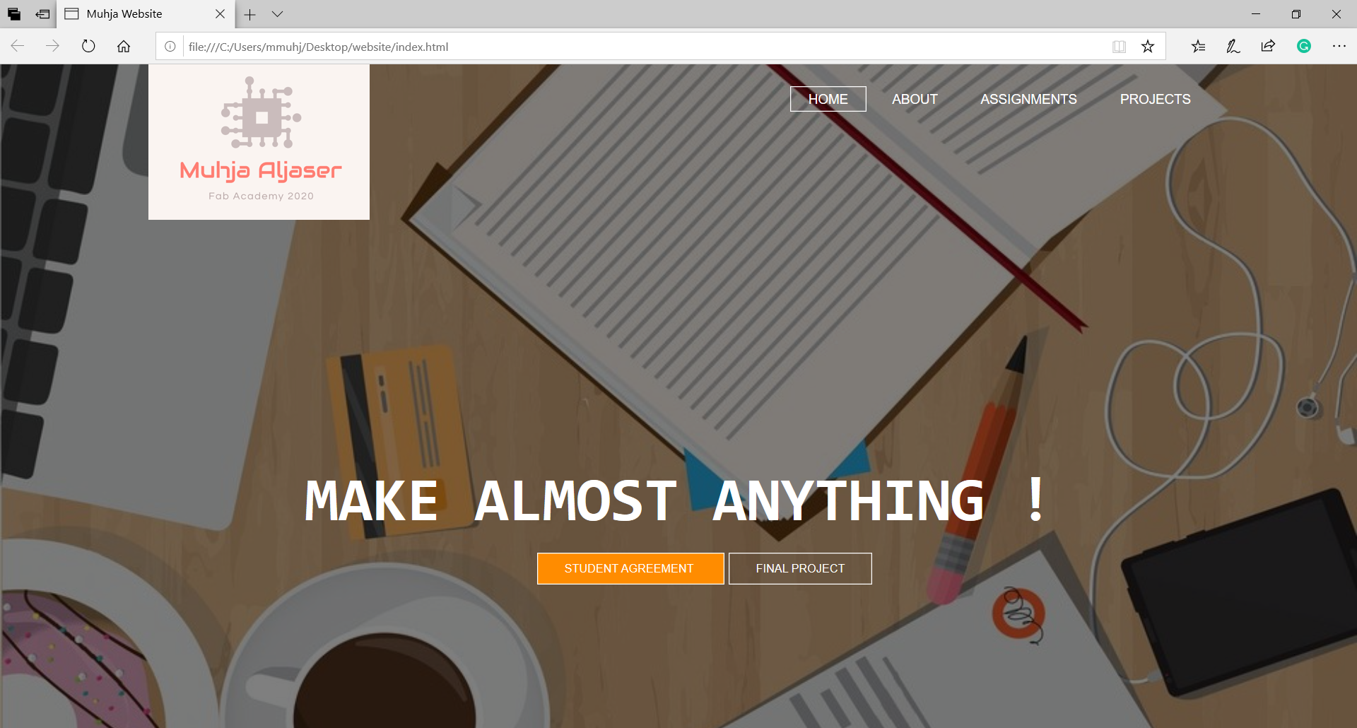Open a new tab with the plus button

(x=249, y=14)
